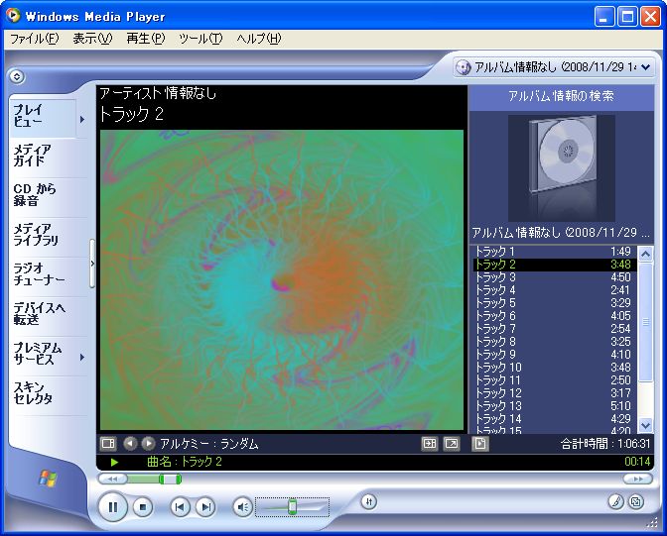Select トラック 3 in the playlist
The image size is (667, 536).
pyautogui.click(x=555, y=277)
